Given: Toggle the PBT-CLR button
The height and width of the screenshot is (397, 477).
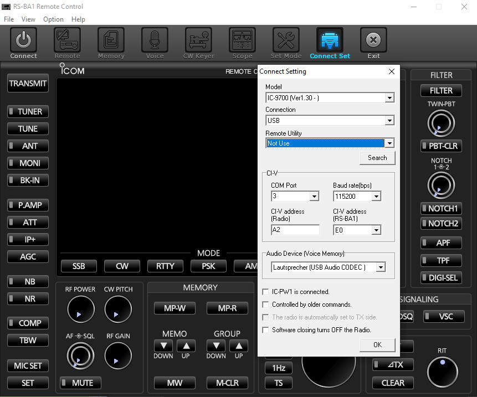Looking at the screenshot, I should pos(441,146).
